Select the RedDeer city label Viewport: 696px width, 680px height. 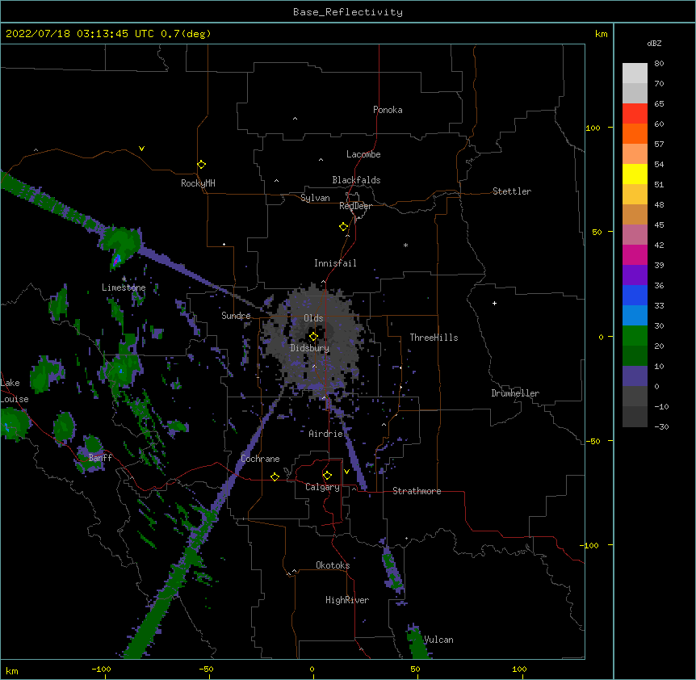pyautogui.click(x=355, y=206)
